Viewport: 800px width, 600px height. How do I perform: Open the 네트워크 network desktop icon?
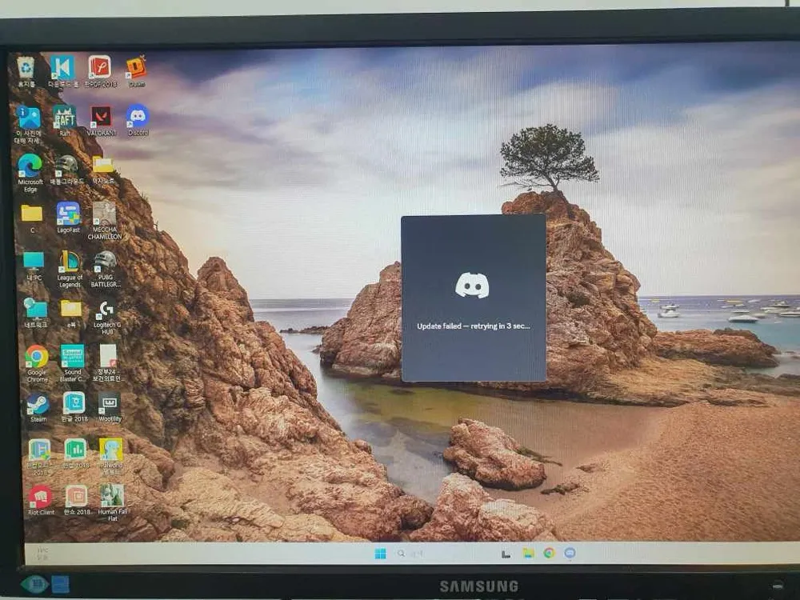pos(36,313)
